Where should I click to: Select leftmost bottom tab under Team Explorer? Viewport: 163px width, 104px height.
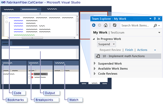click(84, 83)
